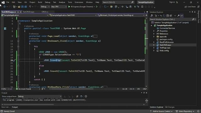The image size is (201, 113).
Task: Open the Extensions menu
Action: point(79,2)
